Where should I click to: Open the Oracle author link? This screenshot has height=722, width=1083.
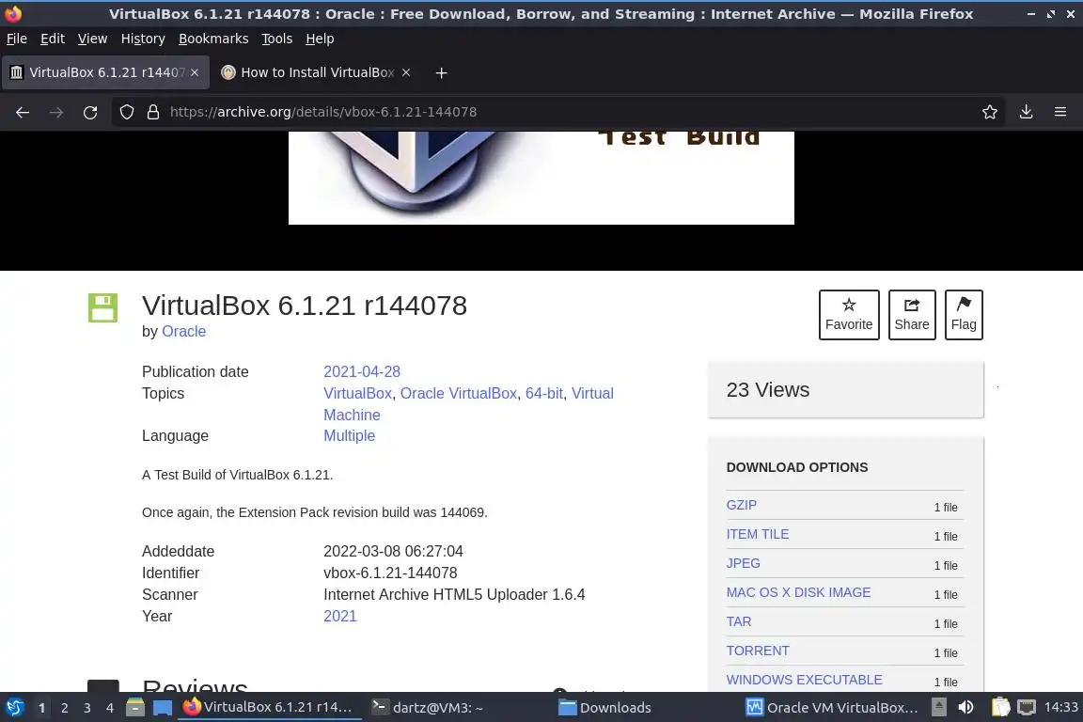tap(183, 332)
